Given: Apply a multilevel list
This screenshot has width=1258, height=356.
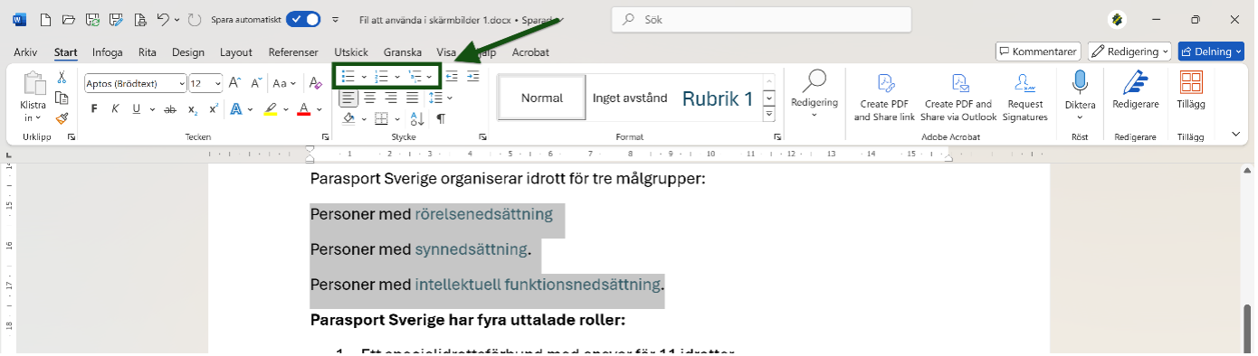Looking at the screenshot, I should 415,77.
